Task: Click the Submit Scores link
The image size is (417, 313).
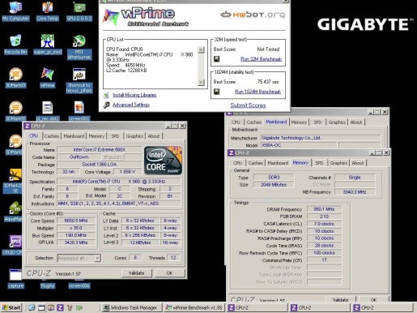Action: coord(248,105)
